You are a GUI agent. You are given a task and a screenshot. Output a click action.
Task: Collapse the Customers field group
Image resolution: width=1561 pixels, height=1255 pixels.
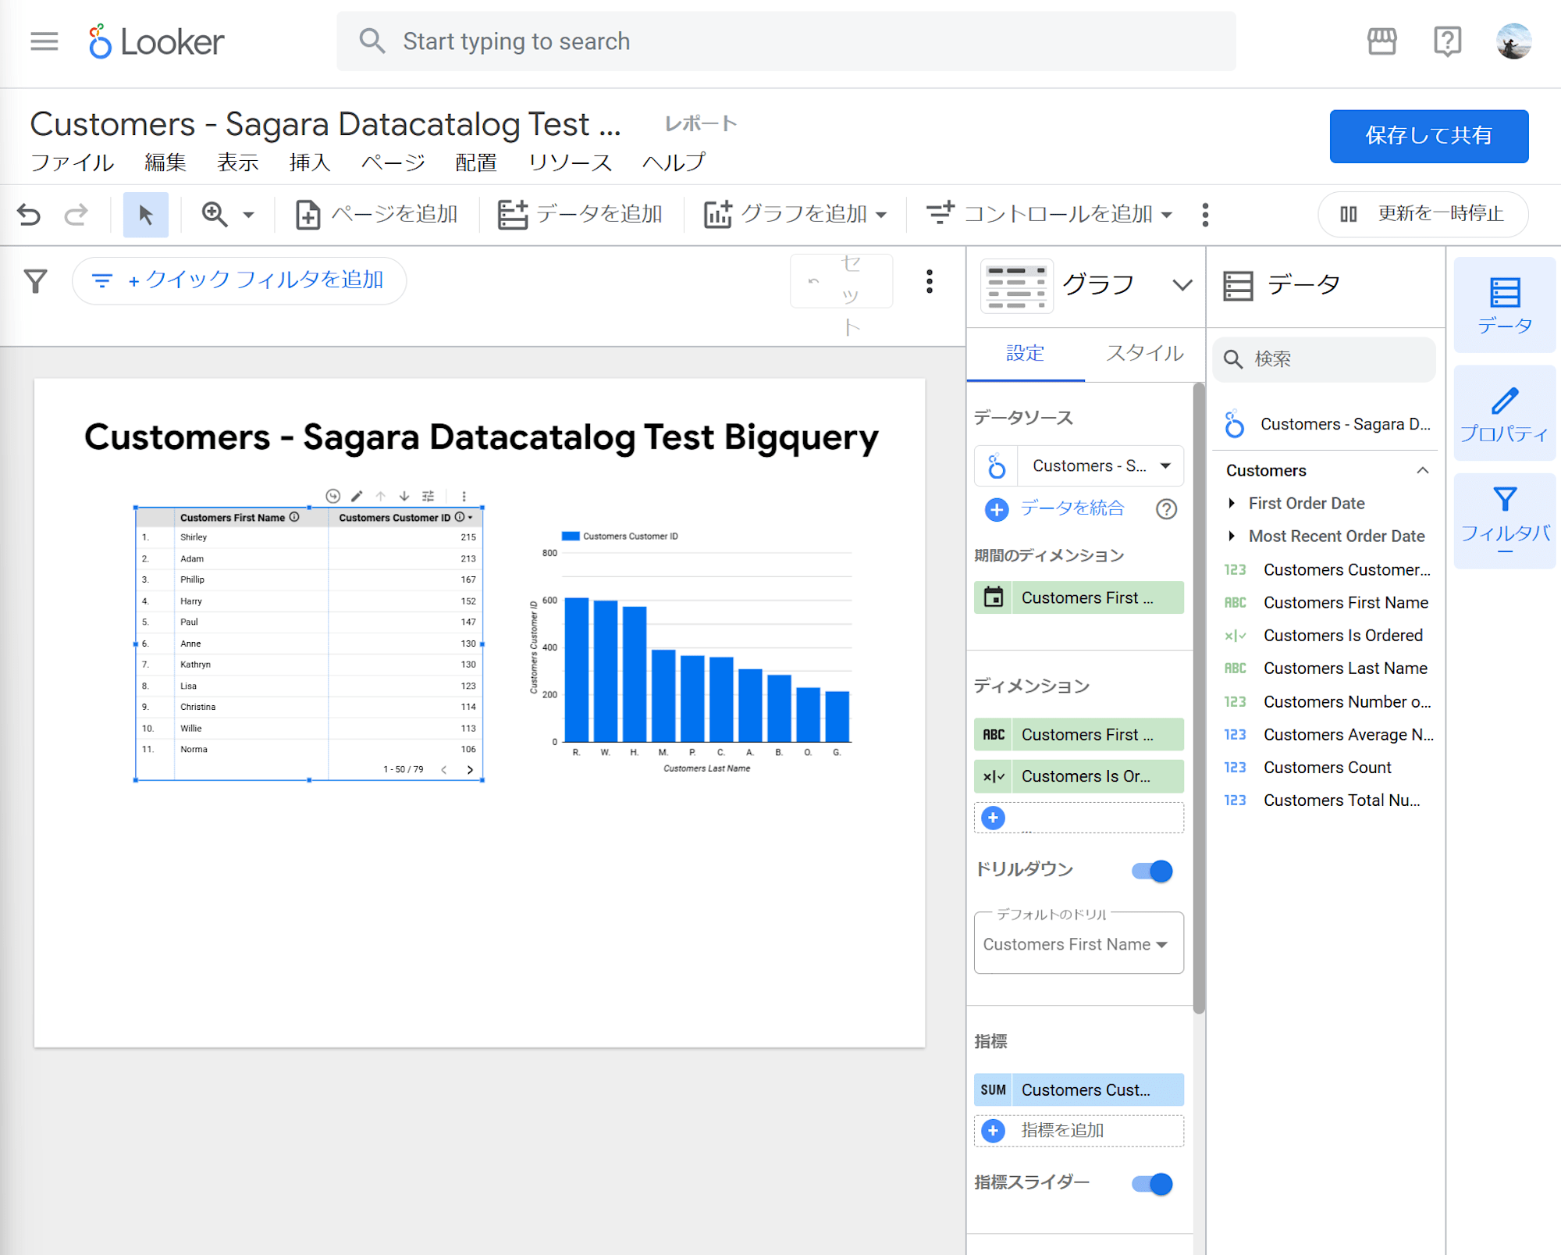coord(1422,470)
